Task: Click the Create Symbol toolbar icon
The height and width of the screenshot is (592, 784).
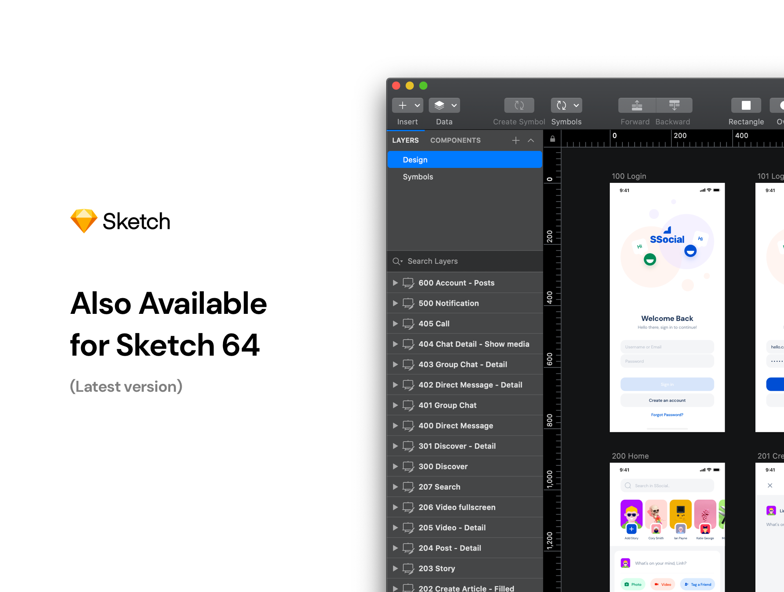Action: 519,105
